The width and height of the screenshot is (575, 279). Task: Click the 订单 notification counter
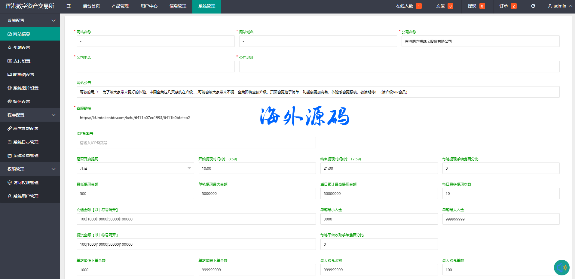[x=508, y=6]
